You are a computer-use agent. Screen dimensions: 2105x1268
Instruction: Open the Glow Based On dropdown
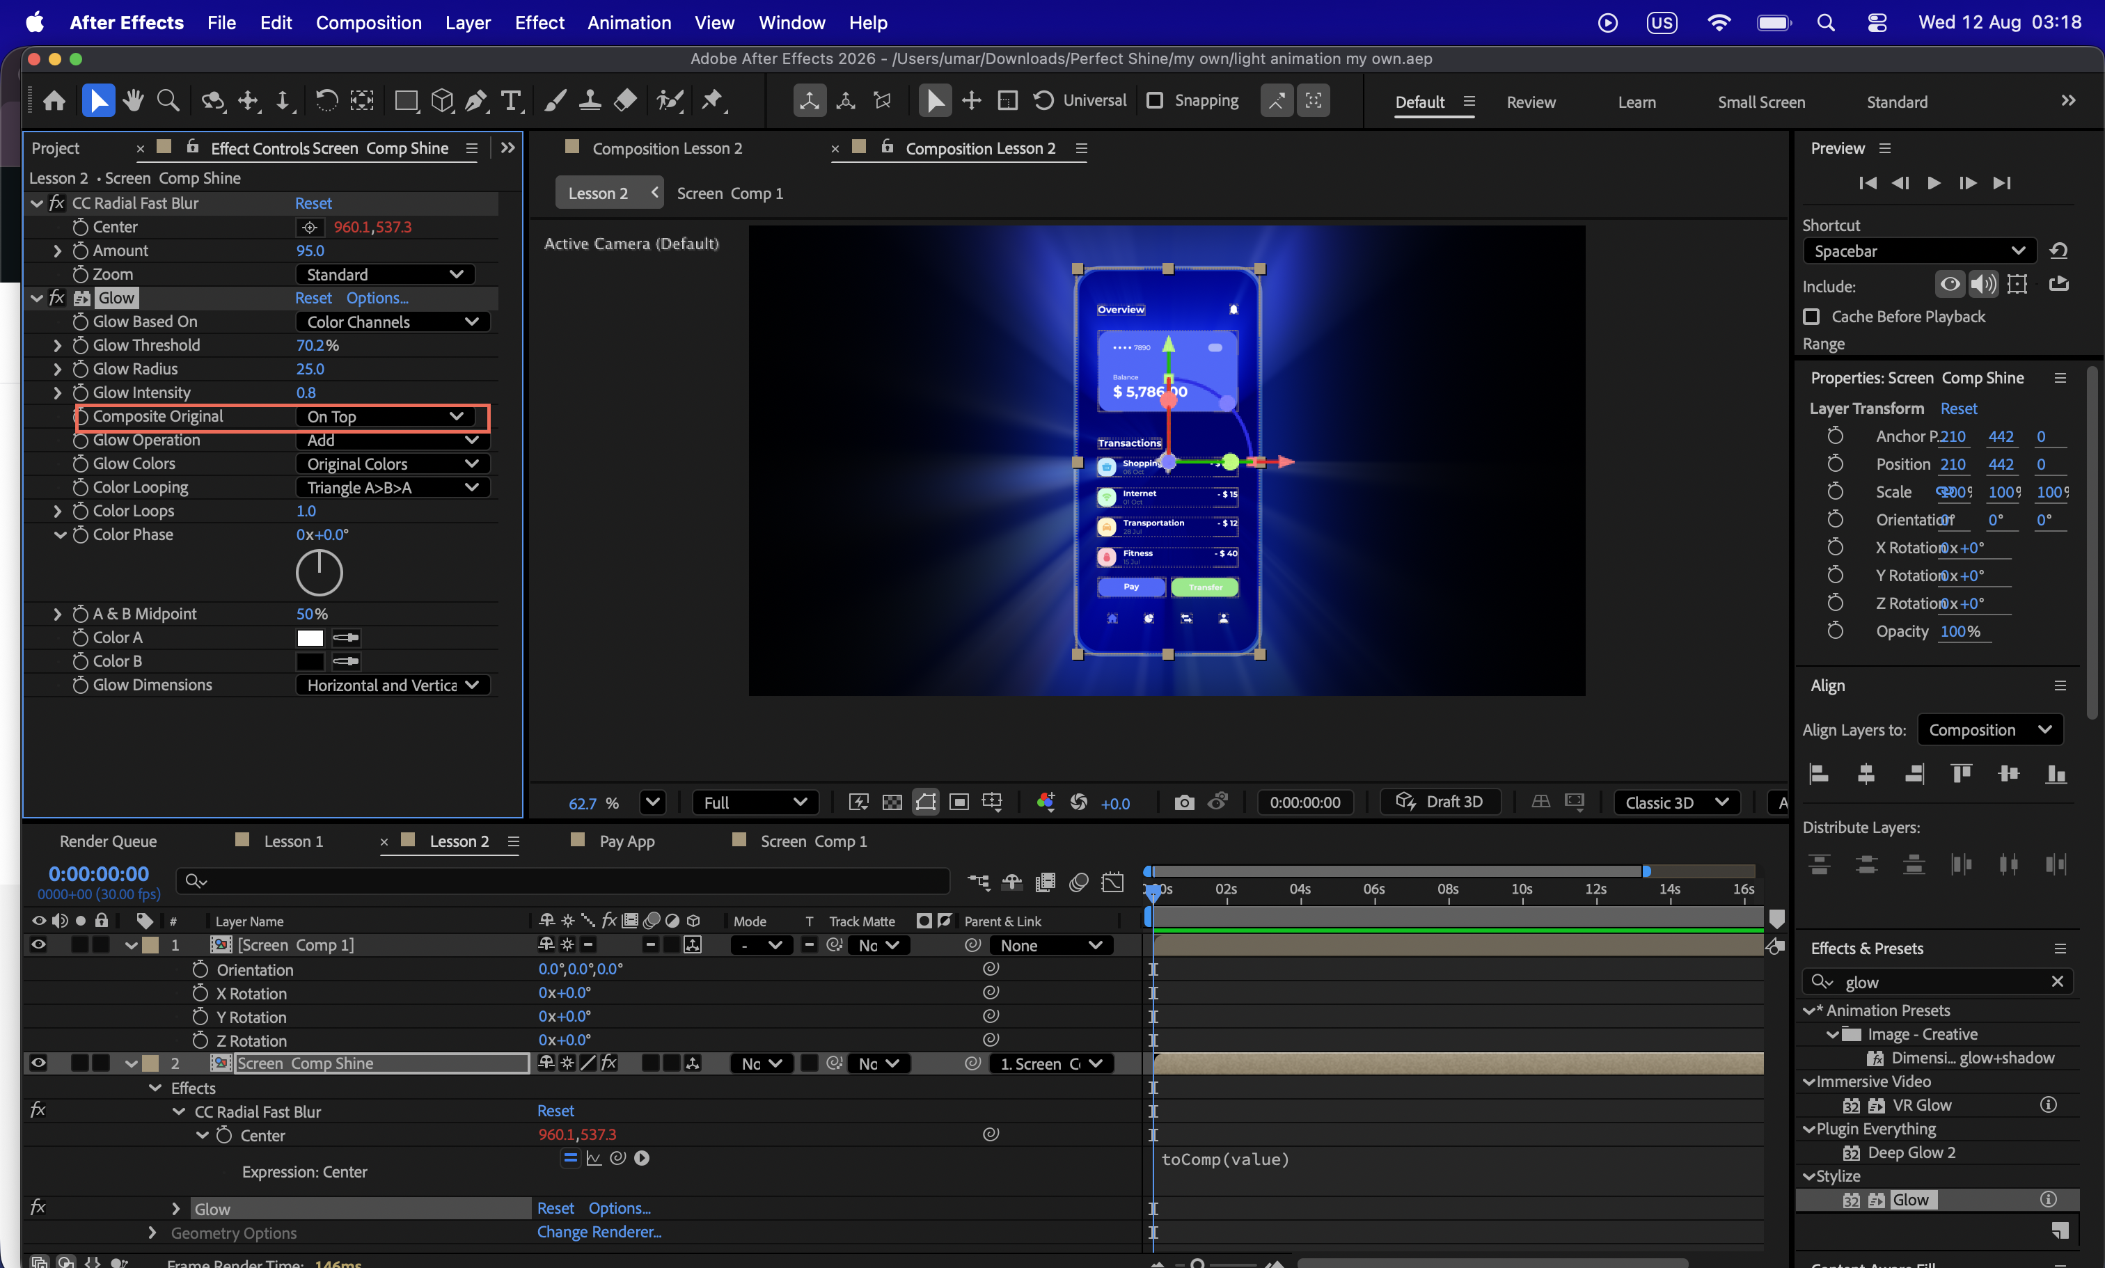coord(392,322)
